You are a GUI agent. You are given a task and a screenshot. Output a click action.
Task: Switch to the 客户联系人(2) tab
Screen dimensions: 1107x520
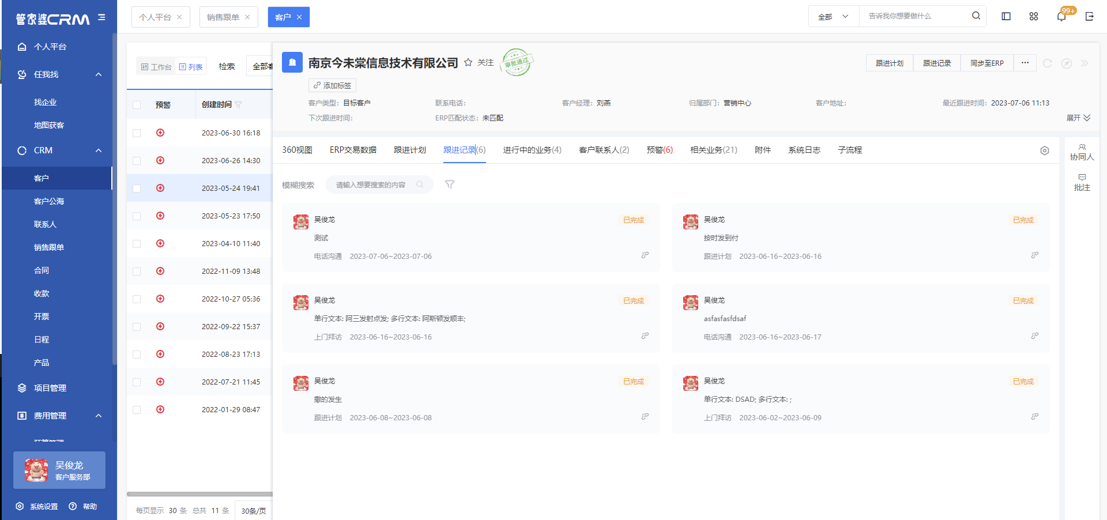pyautogui.click(x=604, y=150)
